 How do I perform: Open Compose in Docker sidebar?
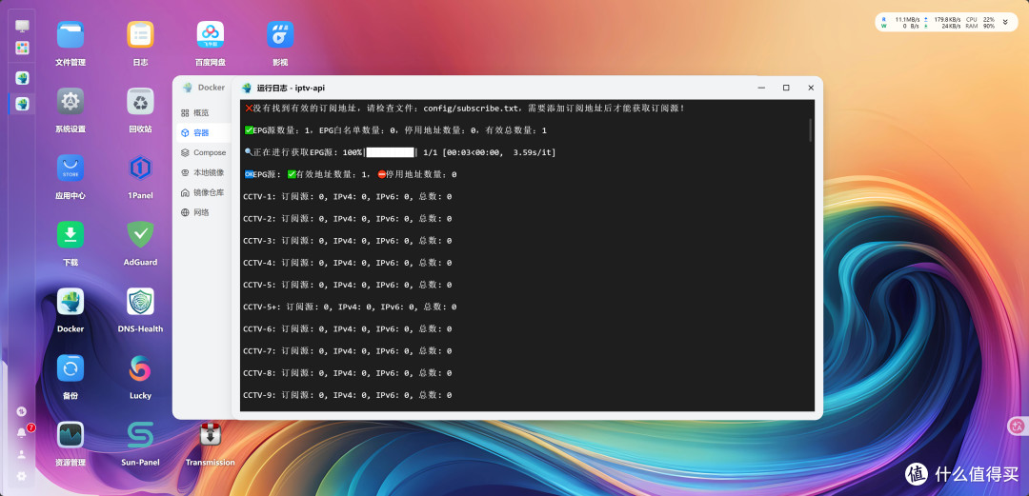[x=203, y=152]
